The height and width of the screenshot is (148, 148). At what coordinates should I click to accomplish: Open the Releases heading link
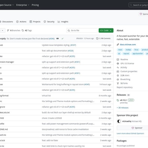pyautogui.click(x=121, y=95)
